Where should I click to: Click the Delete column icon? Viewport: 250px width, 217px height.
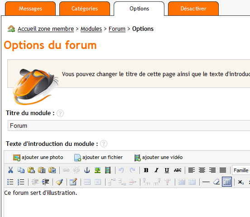click(x=168, y=182)
